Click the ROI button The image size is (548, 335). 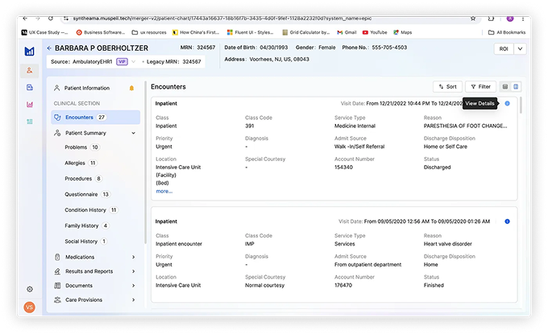coord(504,49)
